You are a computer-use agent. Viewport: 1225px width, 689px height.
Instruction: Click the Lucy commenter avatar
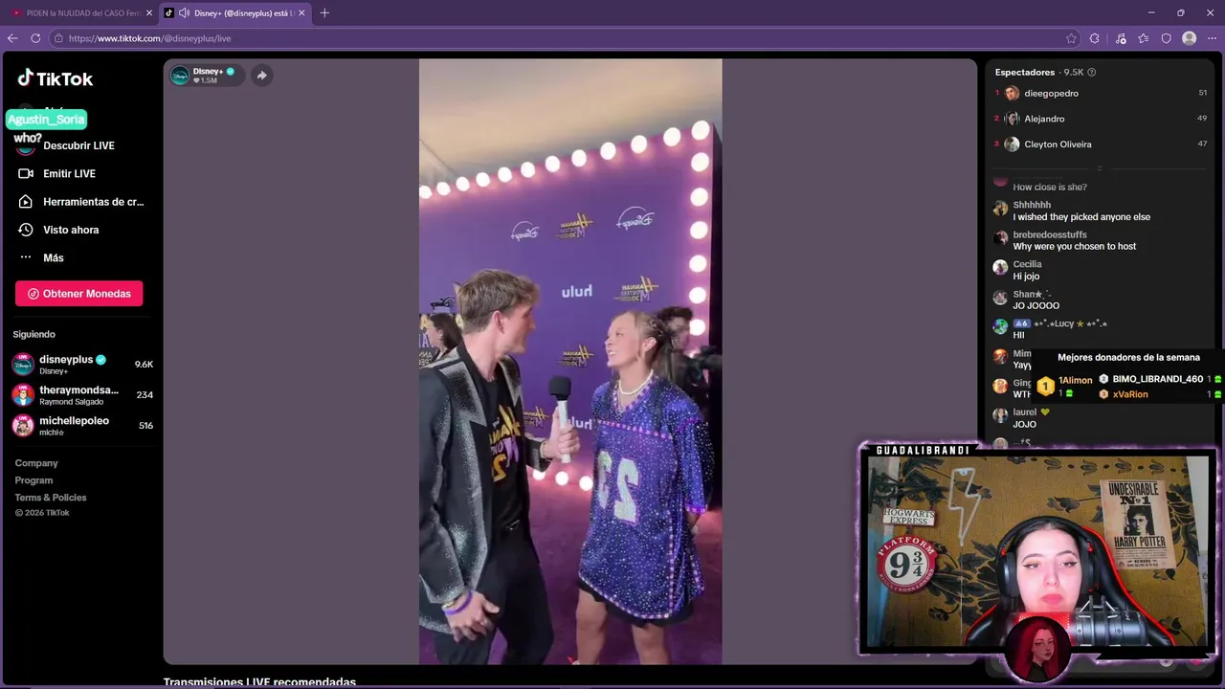coord(1000,327)
